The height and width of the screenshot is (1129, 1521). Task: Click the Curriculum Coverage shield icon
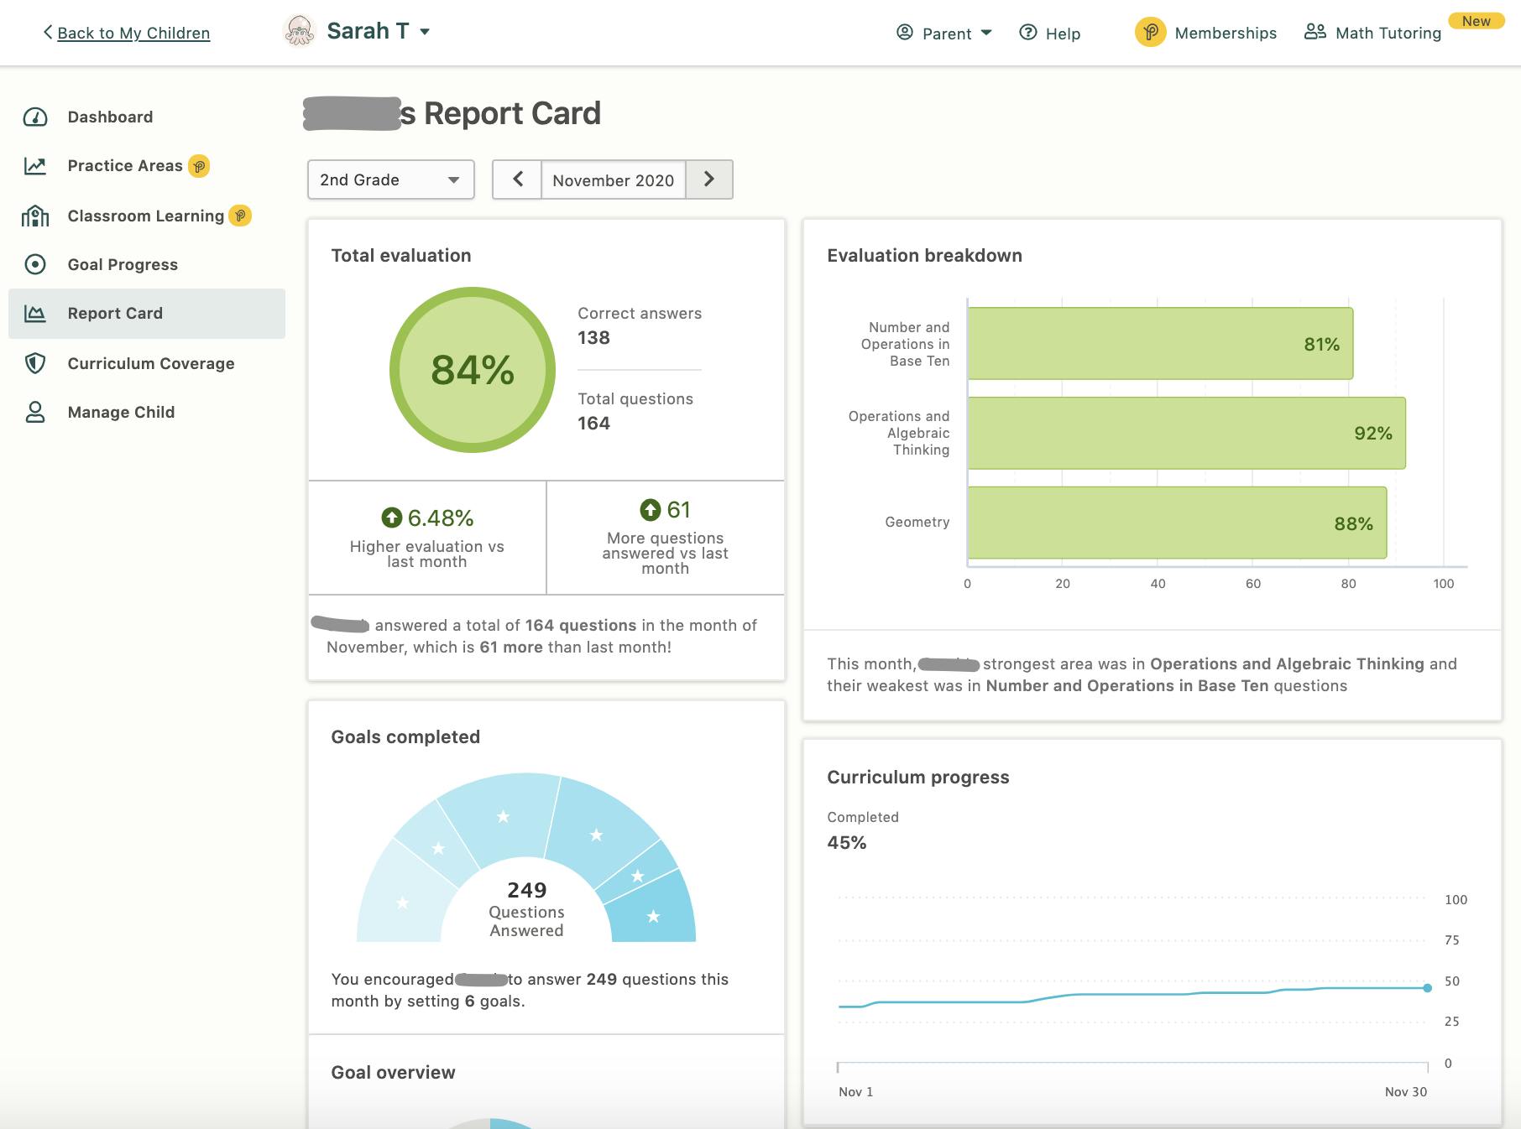click(35, 363)
